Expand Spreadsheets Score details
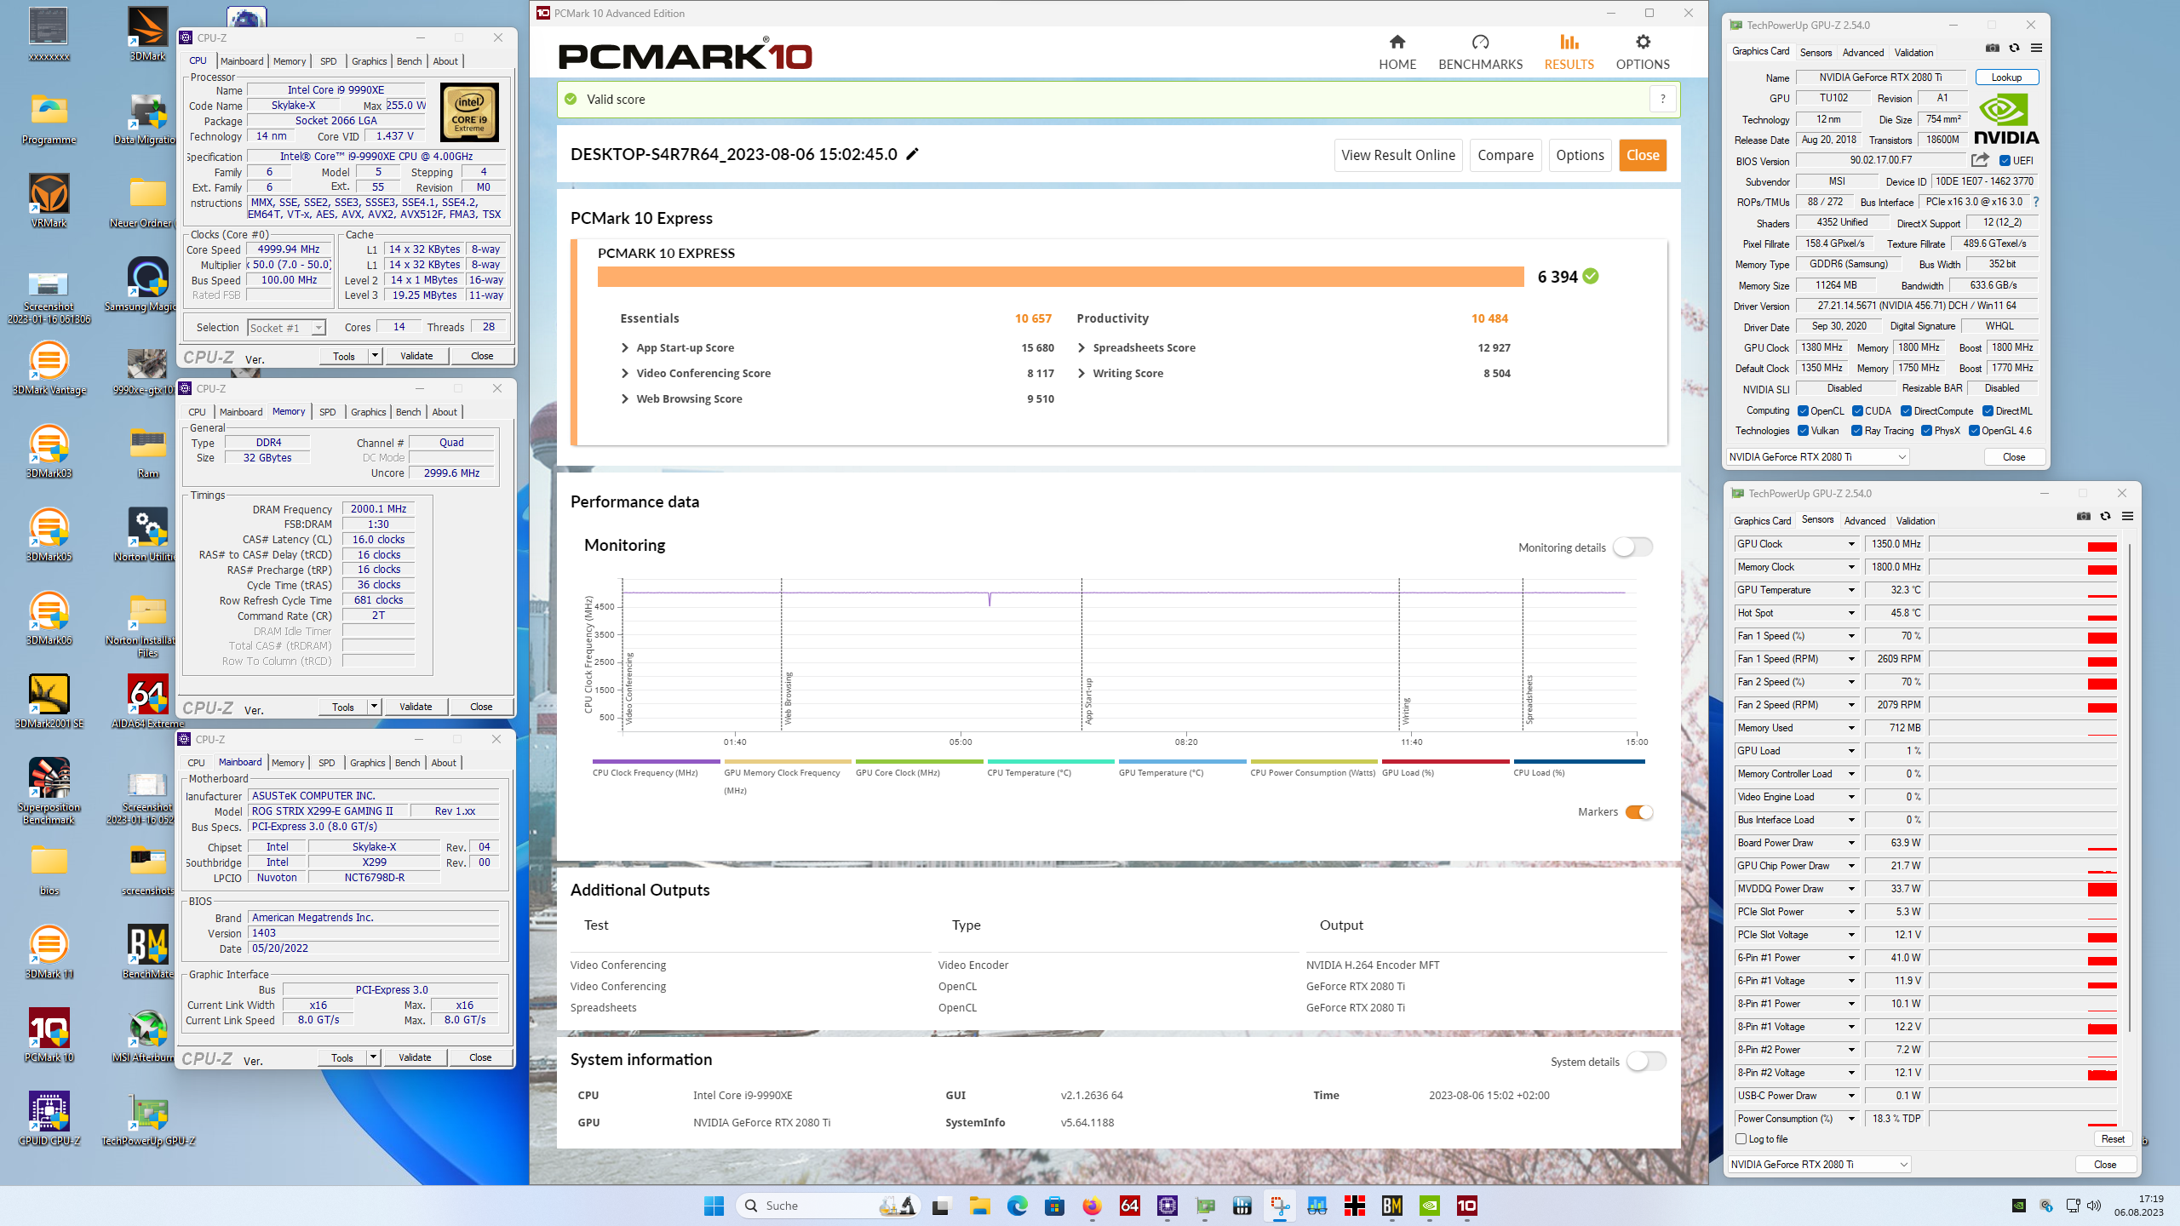 pos(1081,347)
